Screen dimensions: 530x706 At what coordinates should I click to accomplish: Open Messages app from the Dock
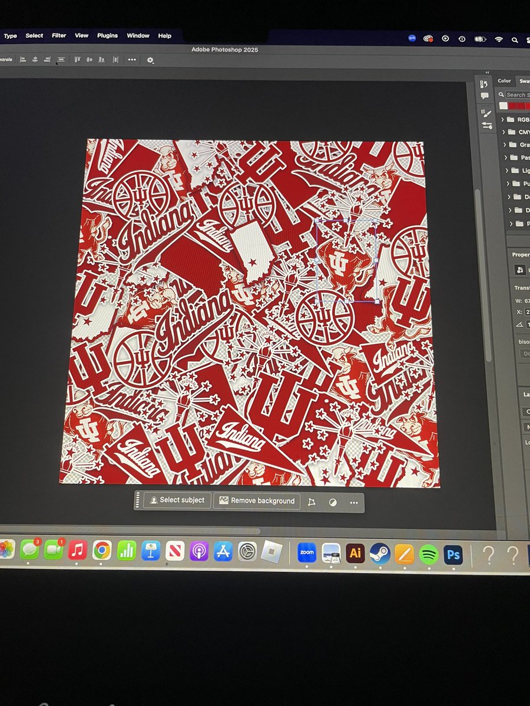[x=29, y=550]
